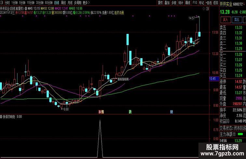Click the MA60: 10.96 indicator label
Image resolution: width=246 pixels, height=159 pixels.
point(76,8)
